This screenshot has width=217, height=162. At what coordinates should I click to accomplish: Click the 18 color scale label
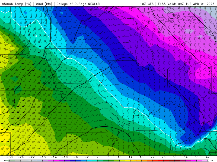pos(142,157)
